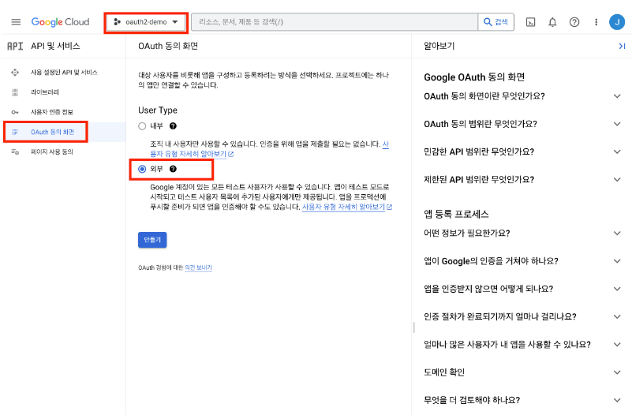Open 사용 설정된 API 및 서비스 menu item
632x415 pixels.
tap(63, 73)
